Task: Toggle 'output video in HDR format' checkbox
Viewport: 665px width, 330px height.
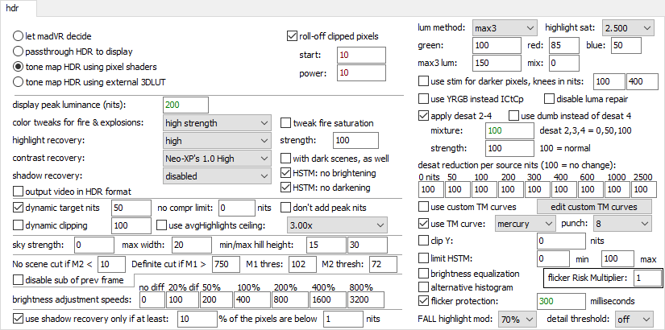Action: 19,191
